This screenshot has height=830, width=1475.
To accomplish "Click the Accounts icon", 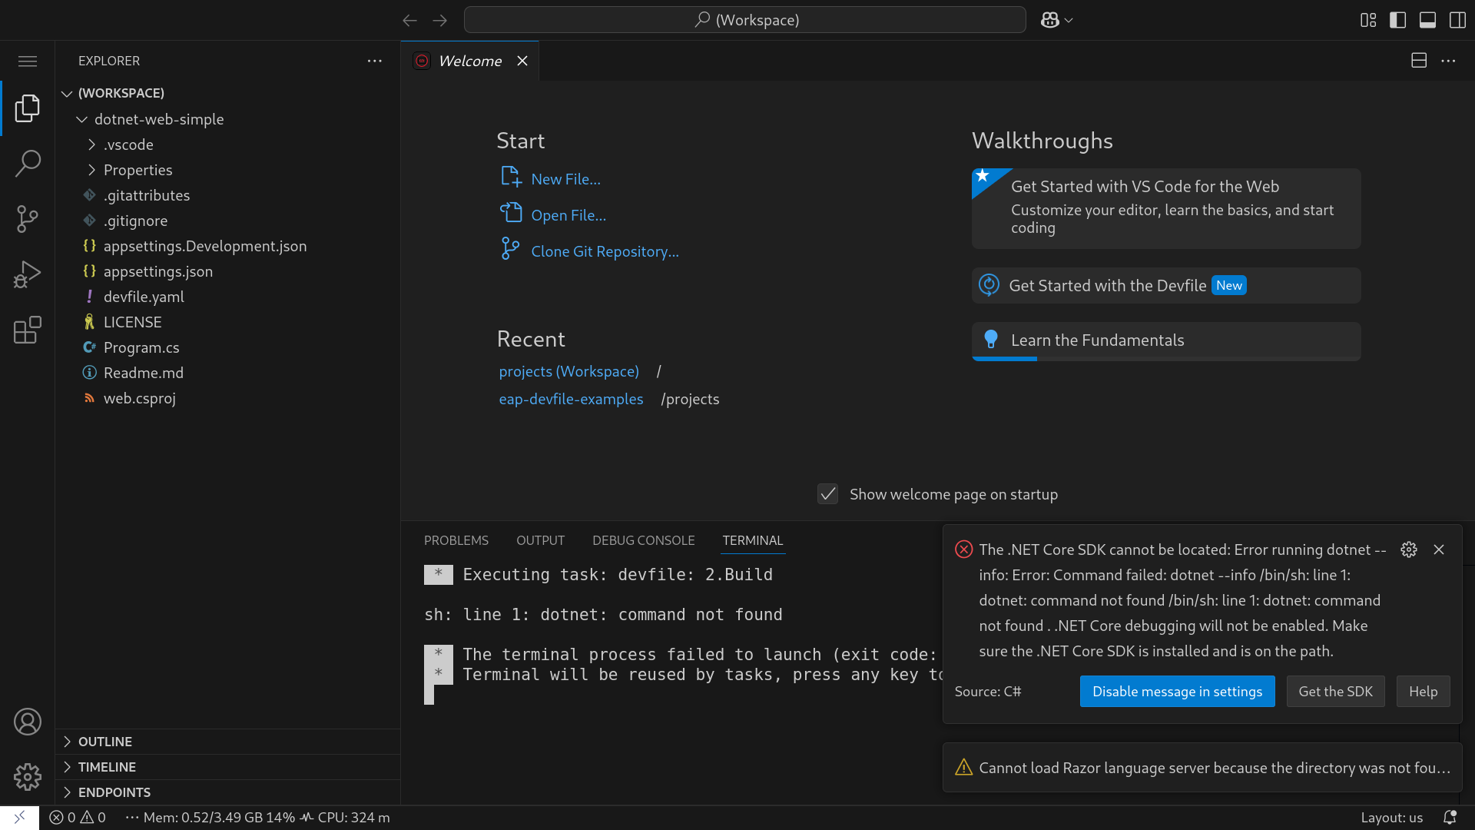I will pos(28,722).
